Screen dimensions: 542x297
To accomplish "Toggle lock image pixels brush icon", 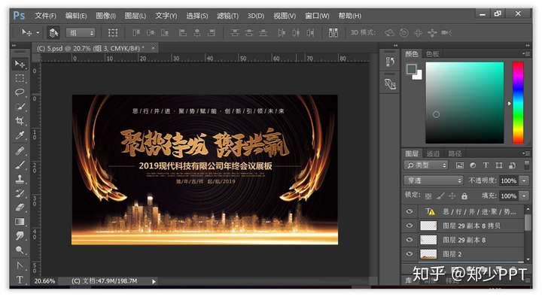I will pos(440,196).
